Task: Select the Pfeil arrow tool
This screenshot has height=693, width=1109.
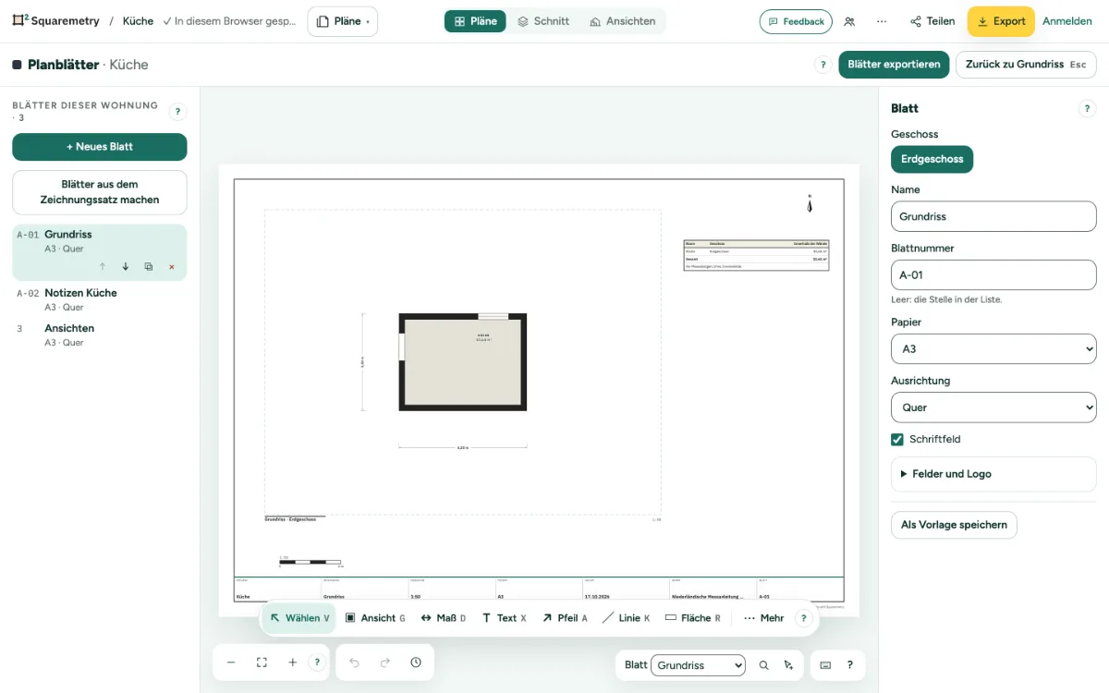Action: pos(565,618)
